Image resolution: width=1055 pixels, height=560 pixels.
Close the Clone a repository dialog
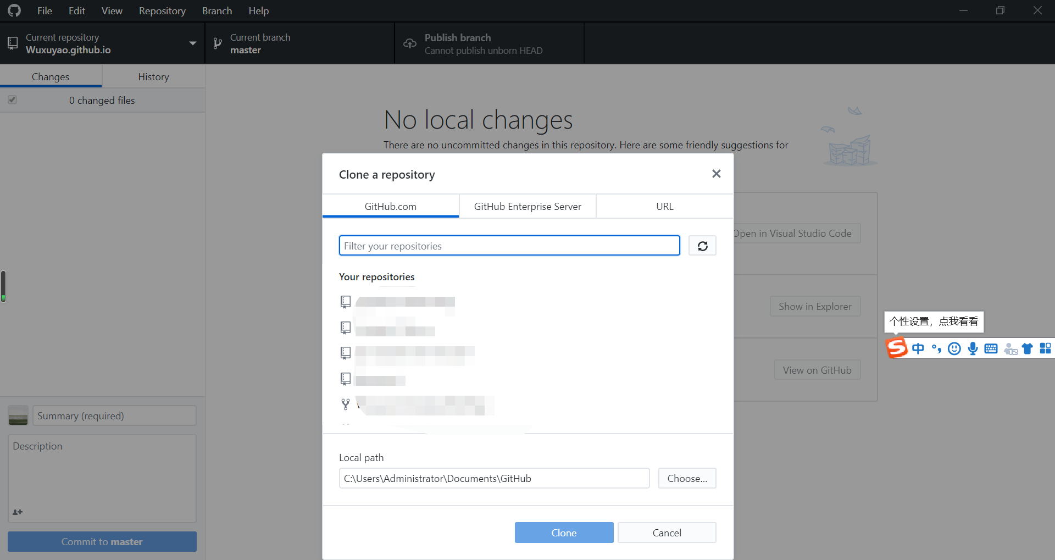[716, 174]
